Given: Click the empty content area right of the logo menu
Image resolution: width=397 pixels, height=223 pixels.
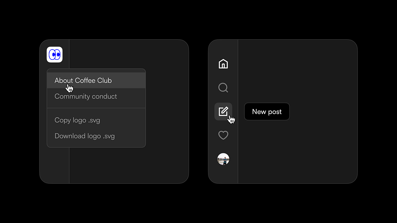Looking at the screenshot, I should tap(167, 111).
